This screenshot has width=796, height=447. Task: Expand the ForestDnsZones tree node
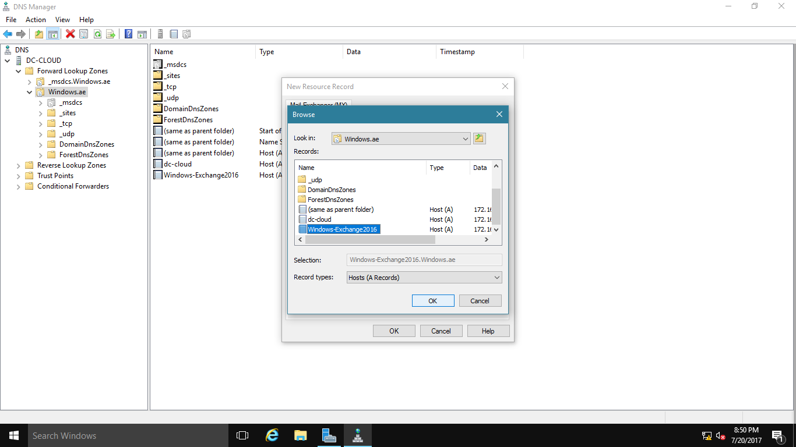click(x=41, y=155)
